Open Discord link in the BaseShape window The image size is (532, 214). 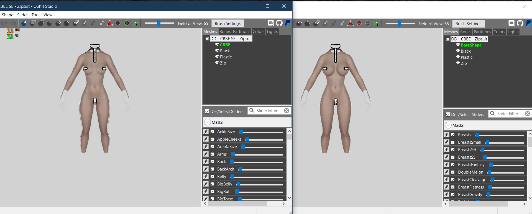pos(511,23)
